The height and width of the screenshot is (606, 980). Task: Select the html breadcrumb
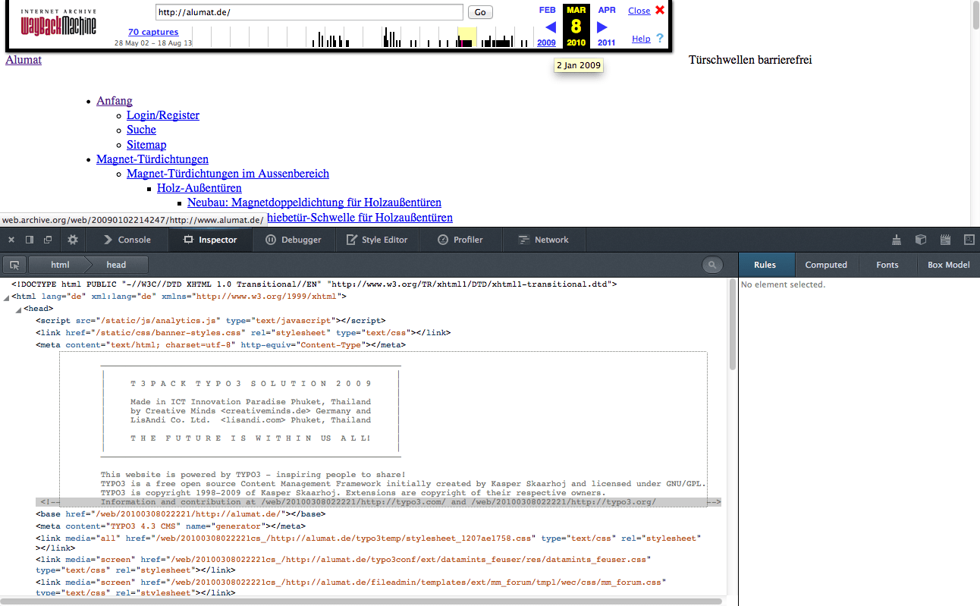point(60,265)
